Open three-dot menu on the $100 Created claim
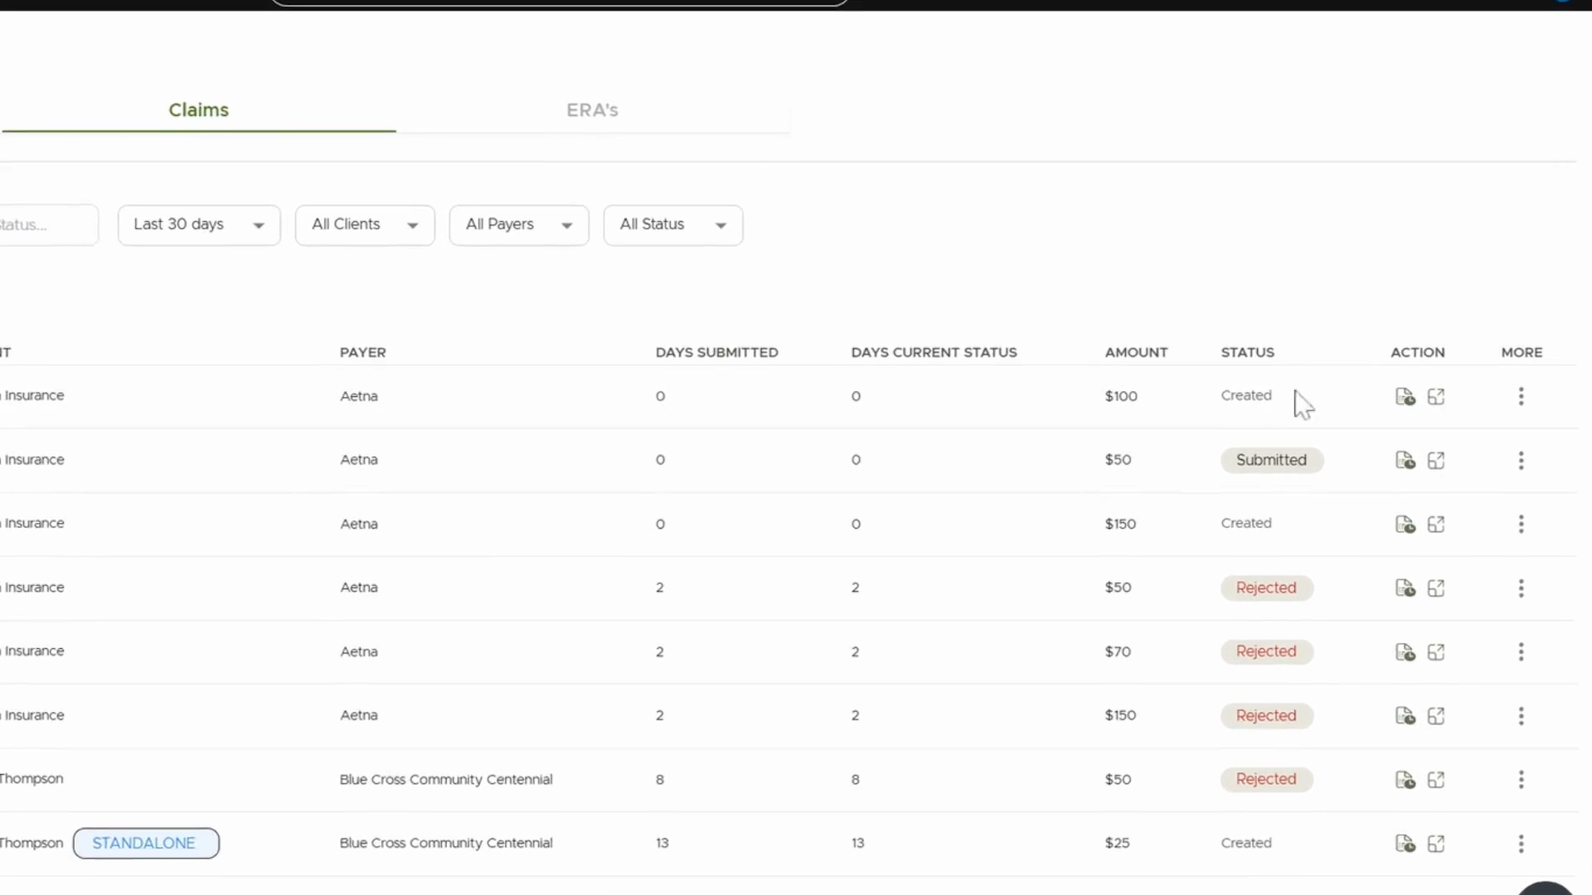Screen dimensions: 1592x895 1521,397
